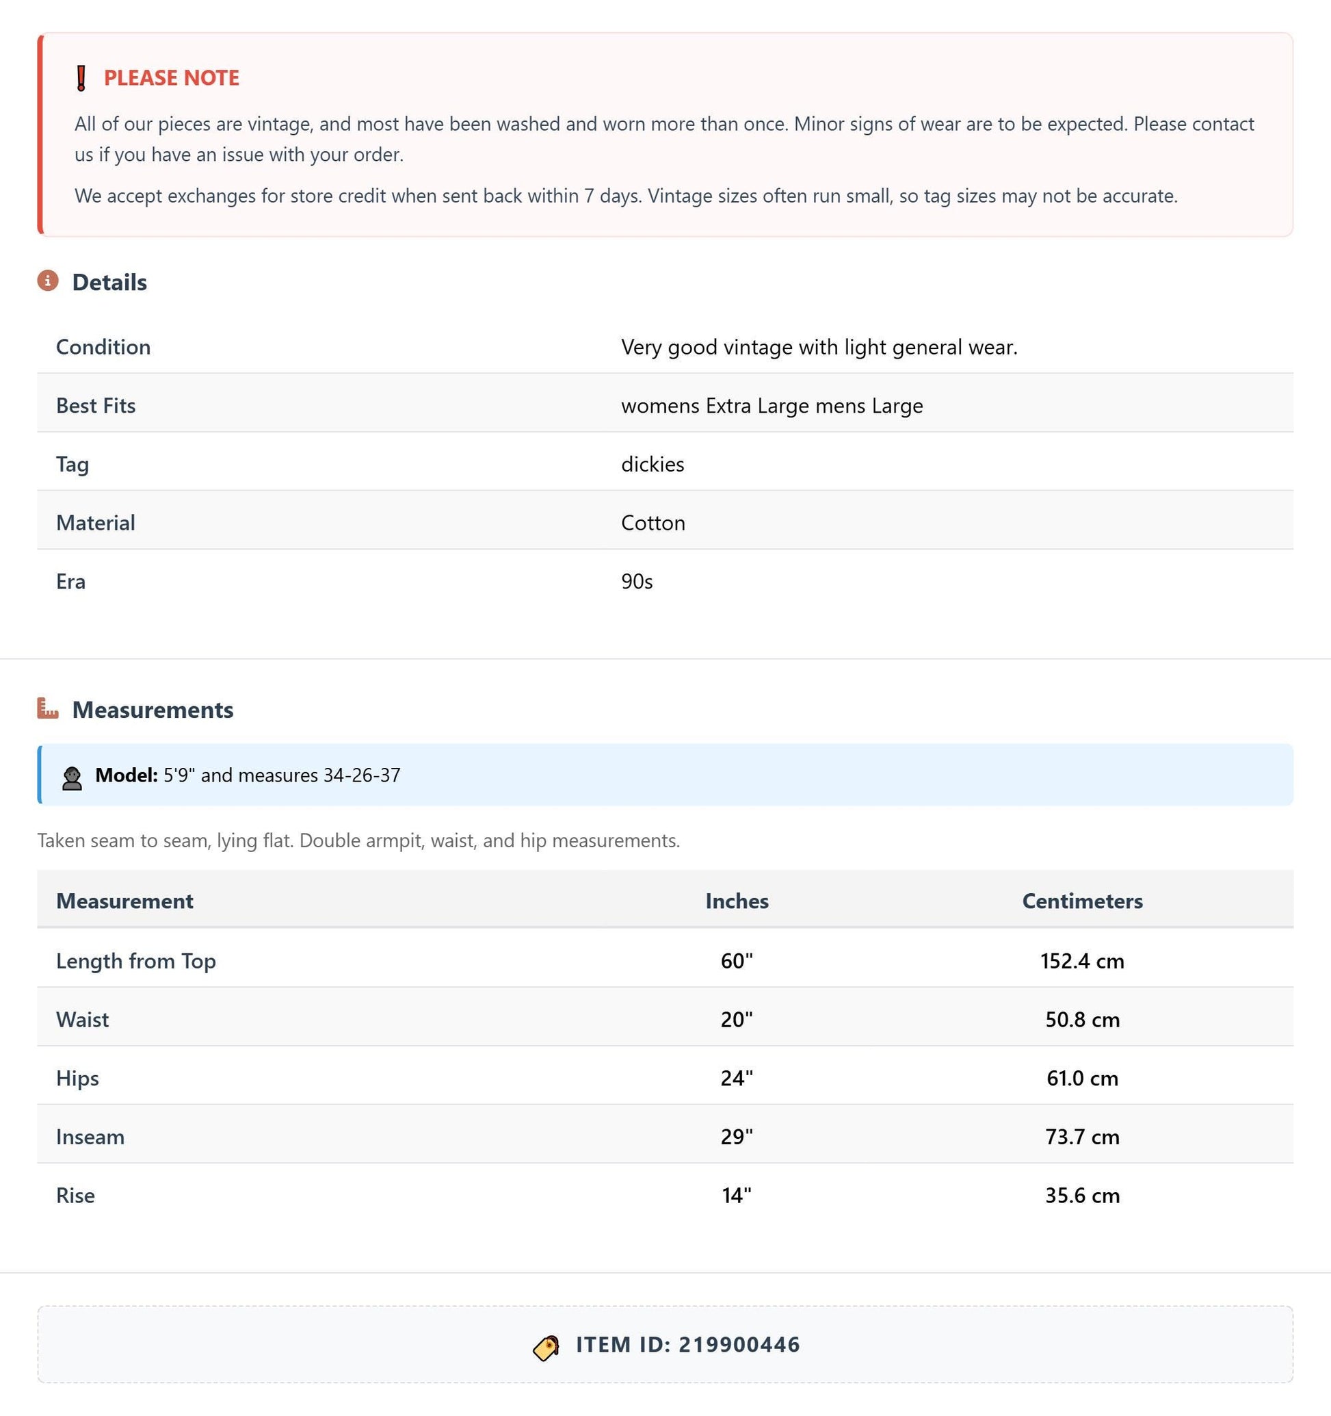Viewport: 1331px width, 1416px height.
Task: Click the price tag icon near Item ID
Action: 546,1347
